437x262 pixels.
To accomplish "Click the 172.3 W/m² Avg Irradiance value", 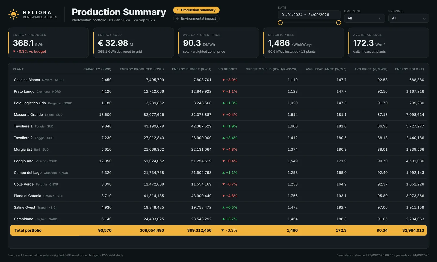I will pos(369,43).
